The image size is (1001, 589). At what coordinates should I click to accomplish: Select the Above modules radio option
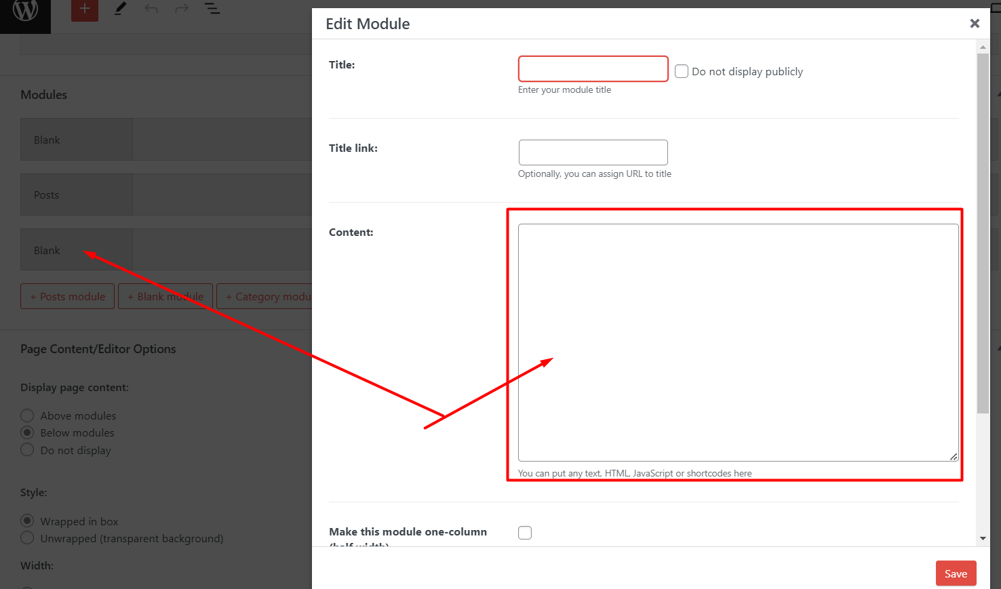(27, 415)
